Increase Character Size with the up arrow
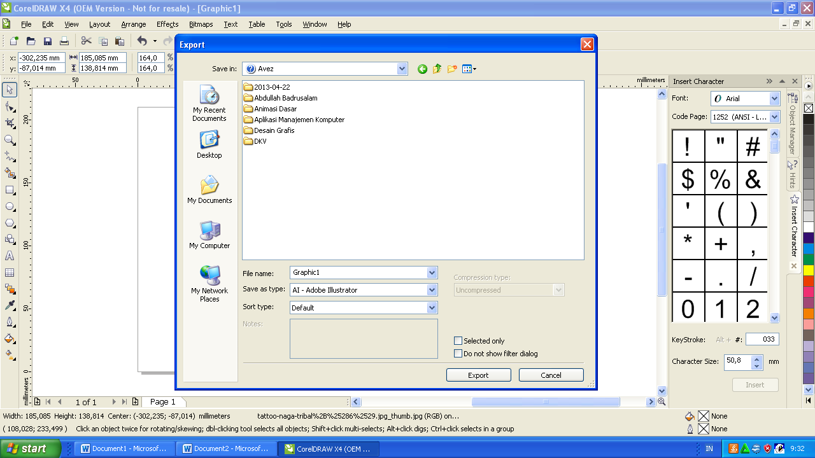The image size is (815, 458). [x=756, y=358]
